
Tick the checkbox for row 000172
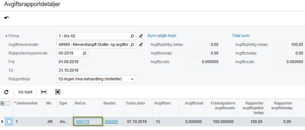tap(9, 122)
